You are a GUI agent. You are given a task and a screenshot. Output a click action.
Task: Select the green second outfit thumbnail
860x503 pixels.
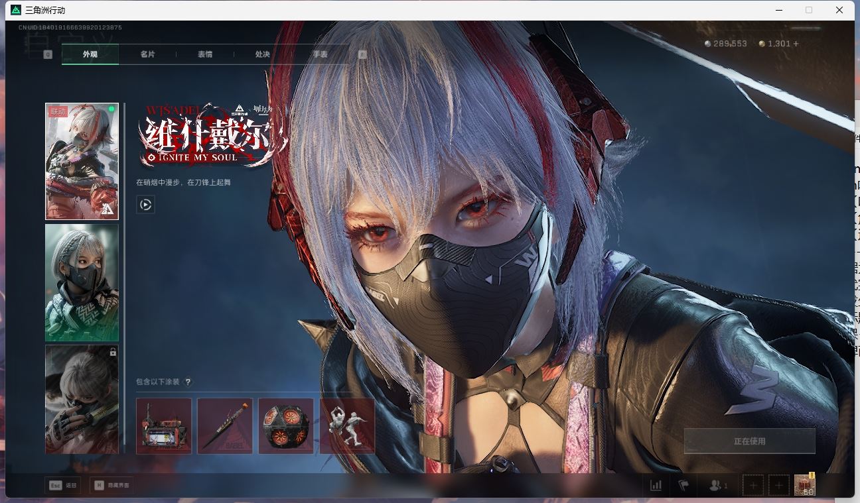pyautogui.click(x=82, y=282)
